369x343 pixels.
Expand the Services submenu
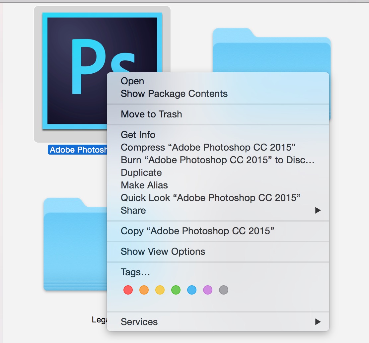[x=218, y=322]
